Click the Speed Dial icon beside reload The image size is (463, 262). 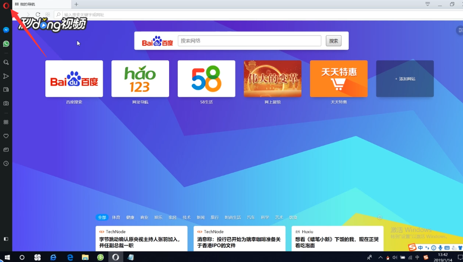tap(47, 15)
